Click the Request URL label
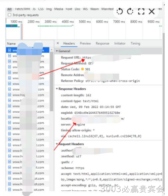The height and width of the screenshot is (196, 168). pyautogui.click(x=71, y=58)
